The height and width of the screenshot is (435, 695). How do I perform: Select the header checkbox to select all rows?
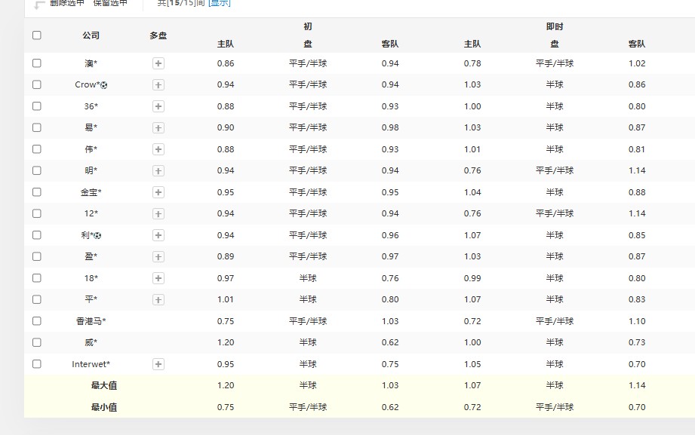pyautogui.click(x=36, y=35)
